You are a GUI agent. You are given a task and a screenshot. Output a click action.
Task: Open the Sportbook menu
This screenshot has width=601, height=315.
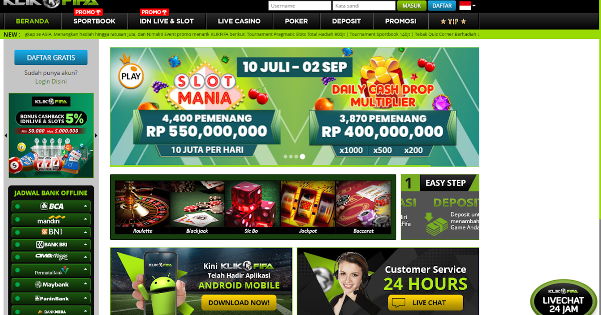tap(94, 21)
